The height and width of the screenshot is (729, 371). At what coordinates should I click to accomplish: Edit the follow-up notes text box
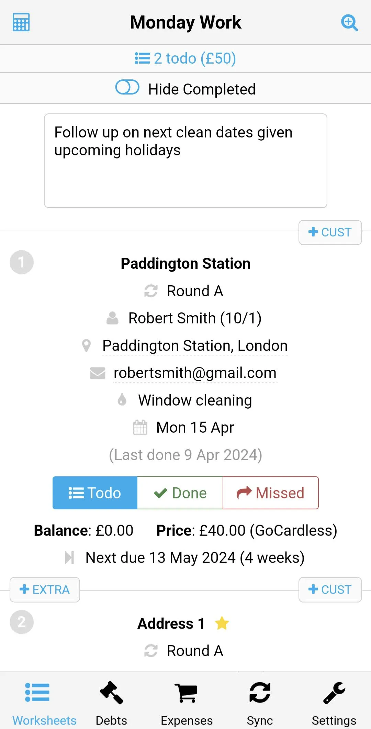point(185,161)
